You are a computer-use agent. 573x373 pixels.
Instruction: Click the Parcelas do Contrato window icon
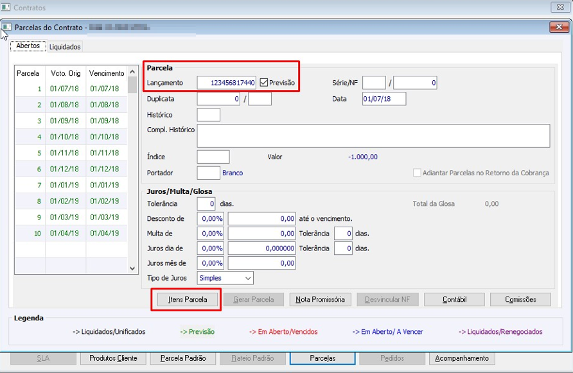tap(6, 27)
